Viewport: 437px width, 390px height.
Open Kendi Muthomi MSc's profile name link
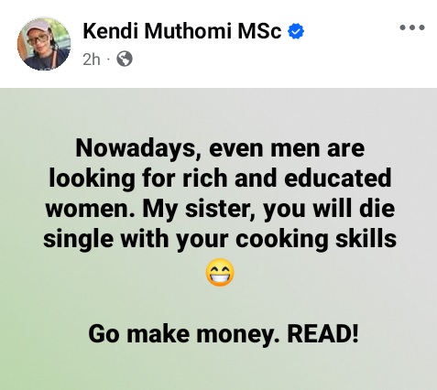[x=182, y=31]
